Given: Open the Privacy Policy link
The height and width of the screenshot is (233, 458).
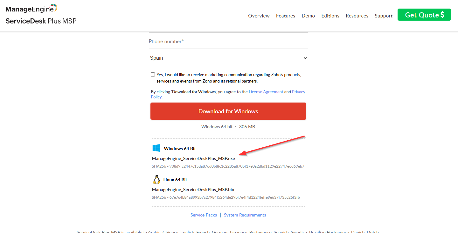Looking at the screenshot, I should click(298, 92).
